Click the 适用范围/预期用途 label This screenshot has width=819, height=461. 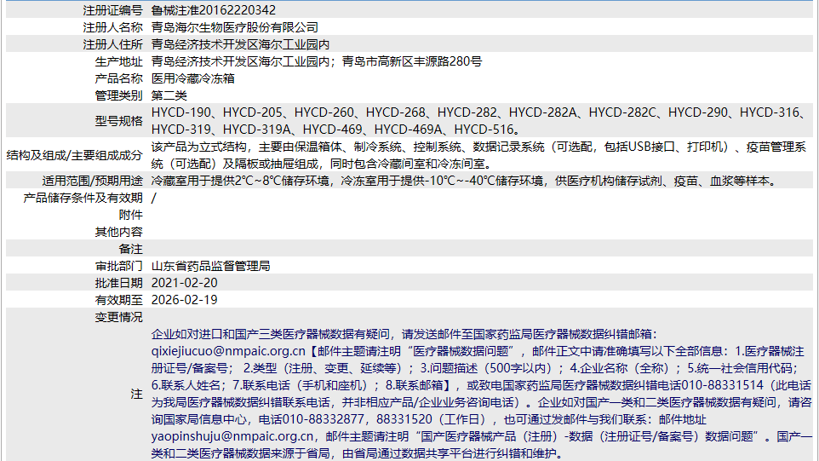93,181
